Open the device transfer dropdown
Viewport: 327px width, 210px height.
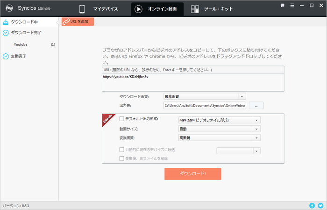tap(239, 151)
